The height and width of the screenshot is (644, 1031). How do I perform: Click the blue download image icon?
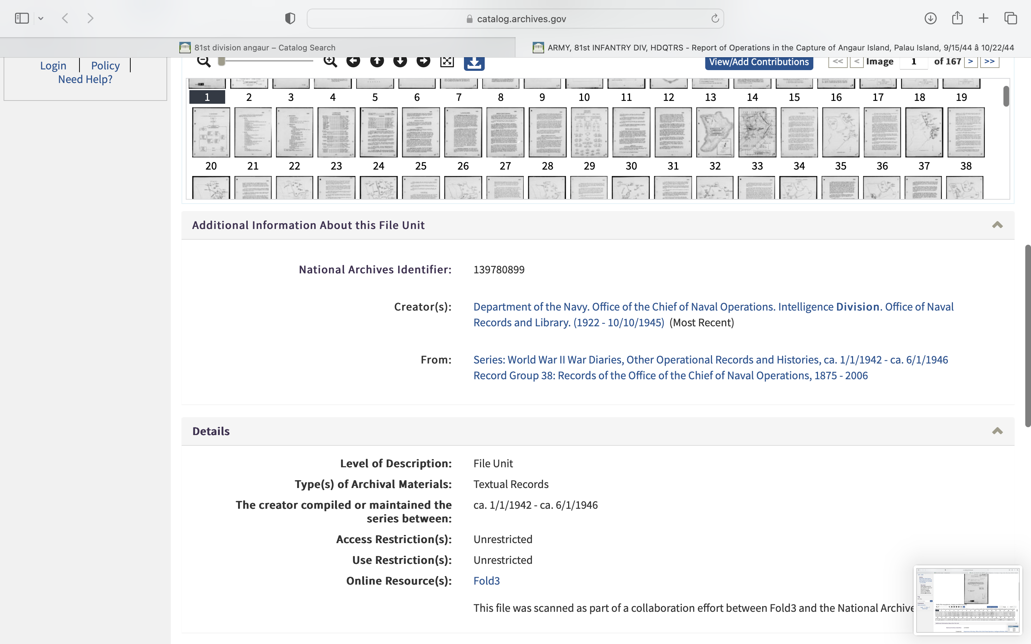[474, 63]
